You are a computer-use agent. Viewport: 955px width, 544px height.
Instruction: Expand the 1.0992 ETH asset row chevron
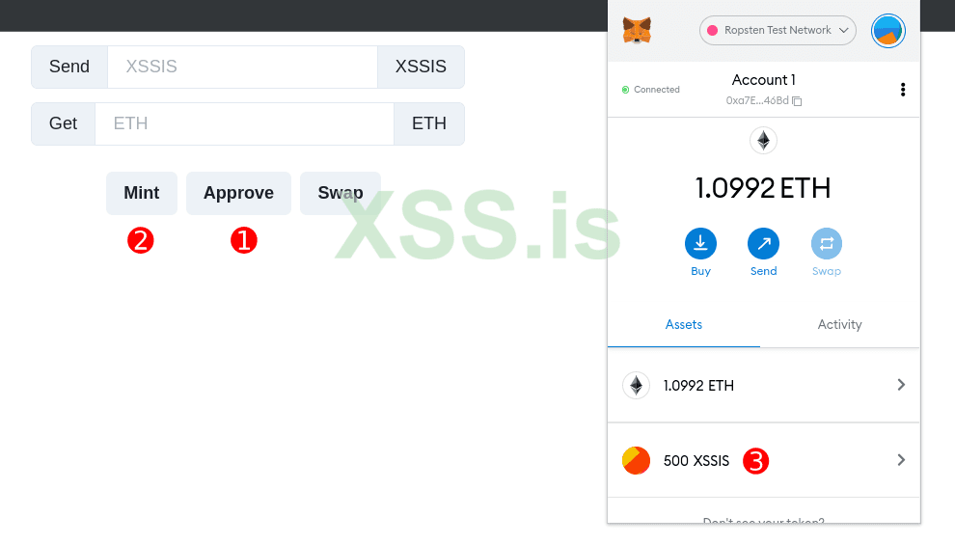click(x=901, y=385)
